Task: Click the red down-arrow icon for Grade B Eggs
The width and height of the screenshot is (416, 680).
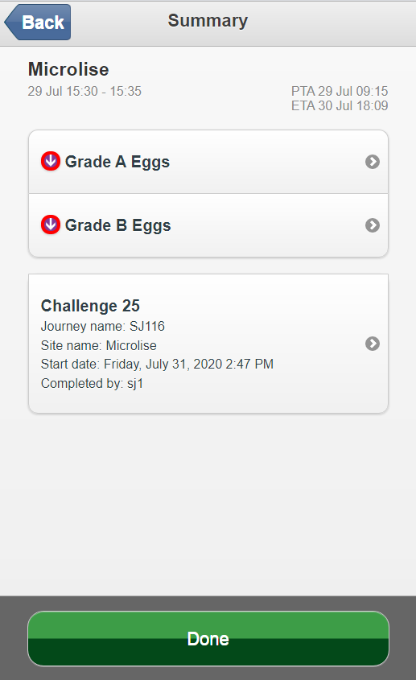Action: pos(51,225)
